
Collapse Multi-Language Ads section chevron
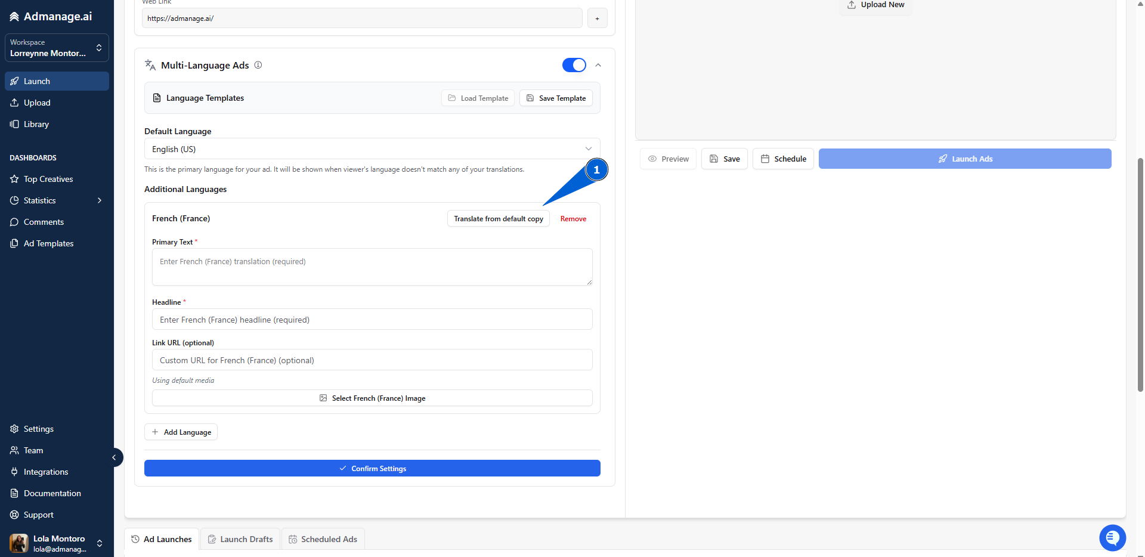click(x=598, y=65)
